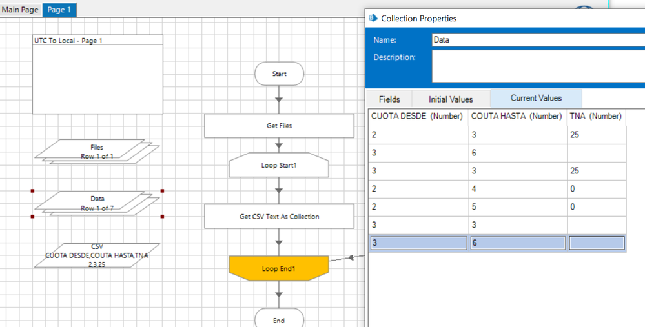Screen dimensions: 645x327
Task: Click the Name input field containing Data
Action: [x=538, y=40]
